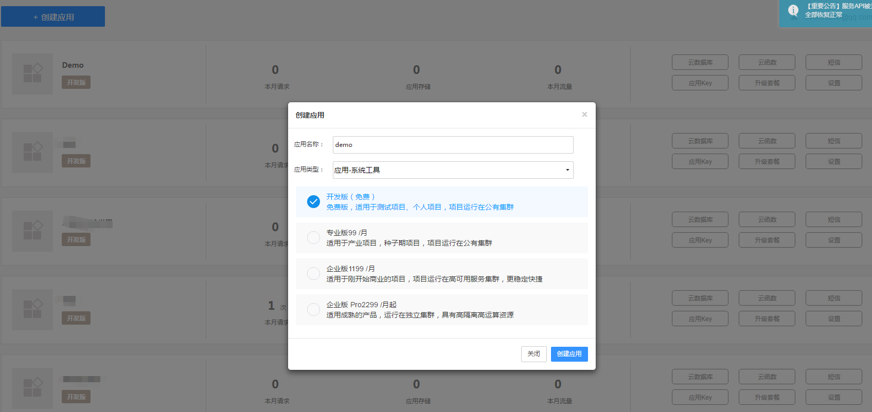This screenshot has width=872, height=412.
Task: Focus the 应用名称 input field
Action: [x=453, y=145]
